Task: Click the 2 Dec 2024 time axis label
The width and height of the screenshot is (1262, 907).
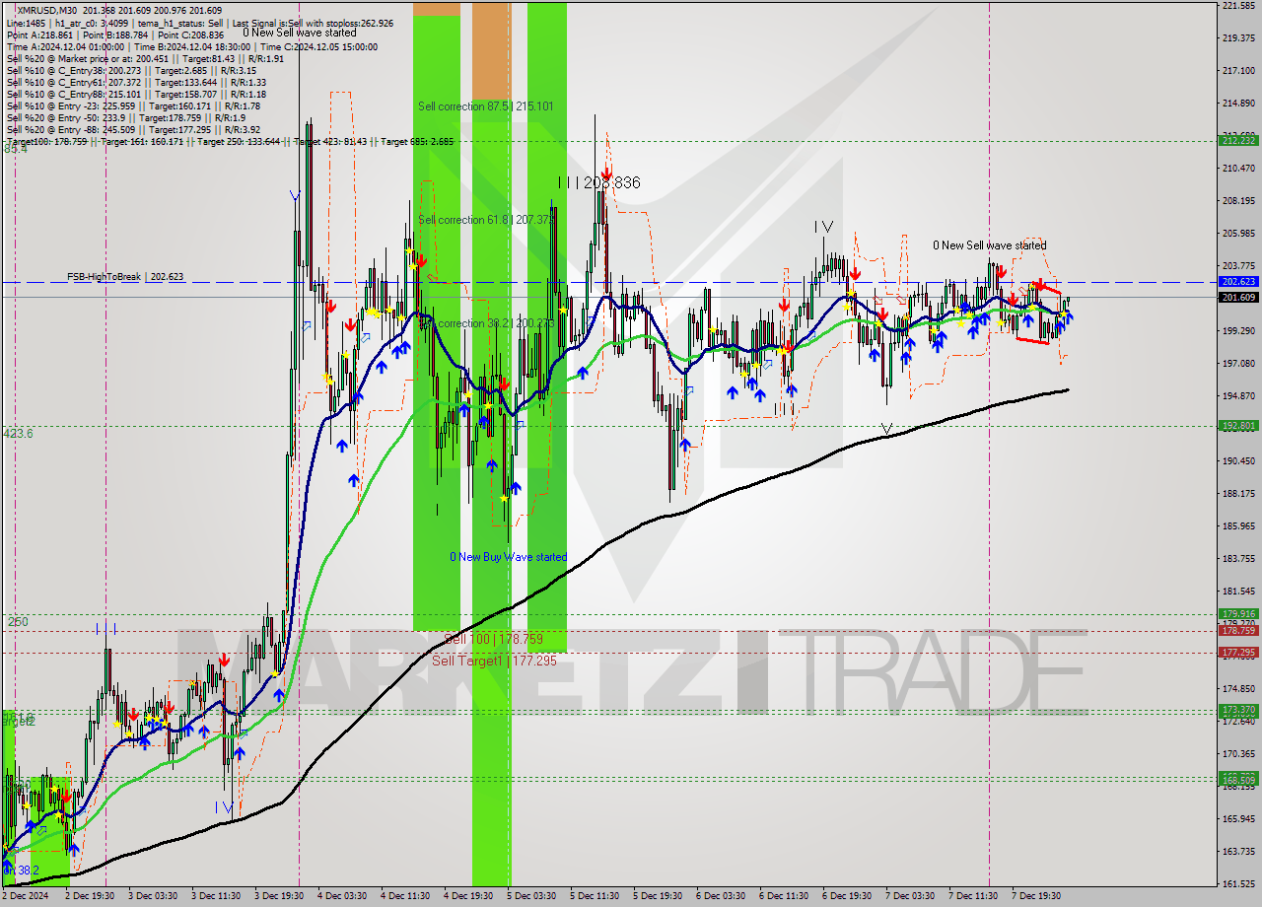Action: [26, 896]
